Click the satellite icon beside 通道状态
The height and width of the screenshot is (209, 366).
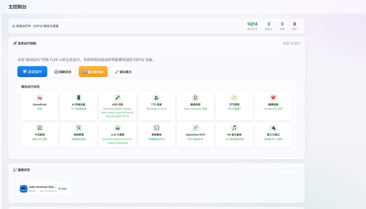click(15, 170)
